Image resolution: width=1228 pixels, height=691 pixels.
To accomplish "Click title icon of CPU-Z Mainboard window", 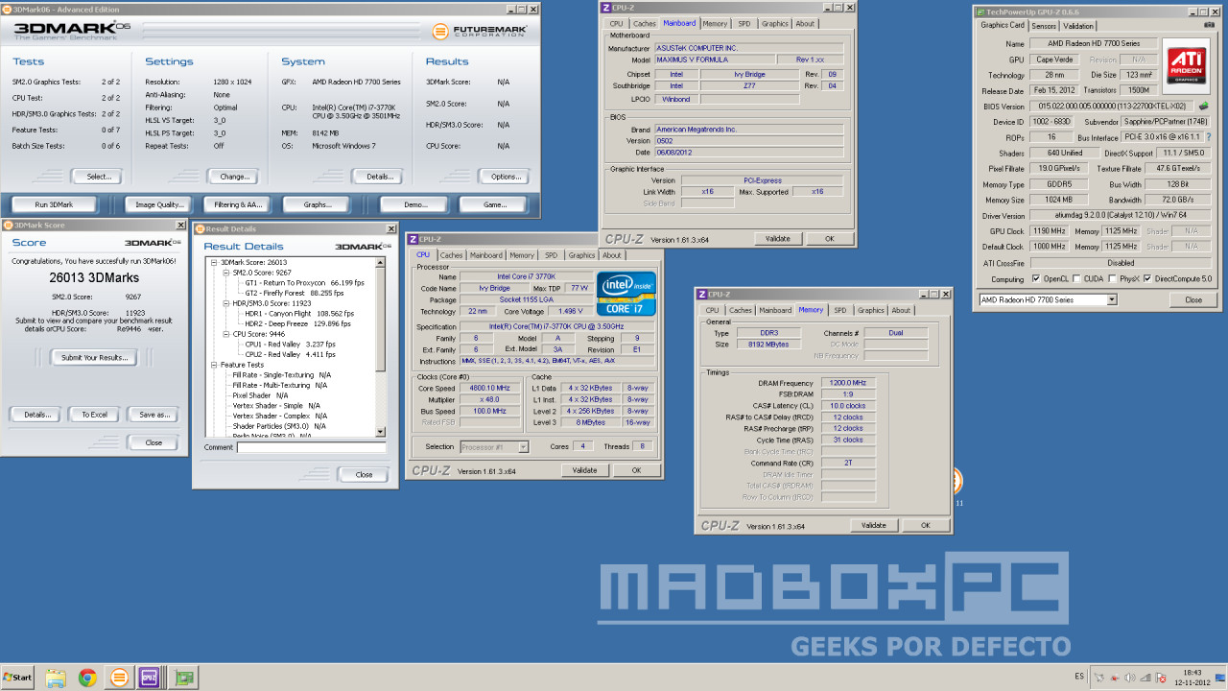I will [x=606, y=8].
